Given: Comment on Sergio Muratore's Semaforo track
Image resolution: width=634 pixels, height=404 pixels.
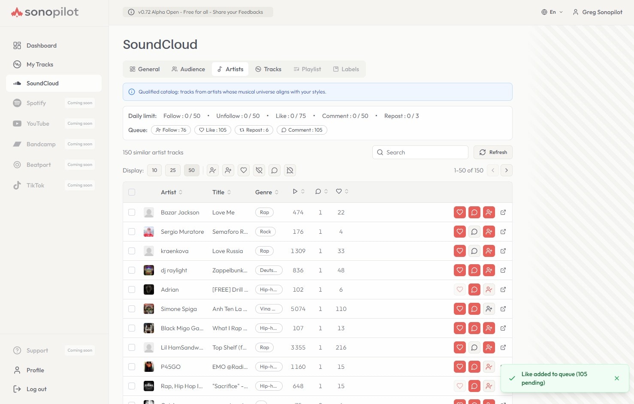Looking at the screenshot, I should 474,232.
